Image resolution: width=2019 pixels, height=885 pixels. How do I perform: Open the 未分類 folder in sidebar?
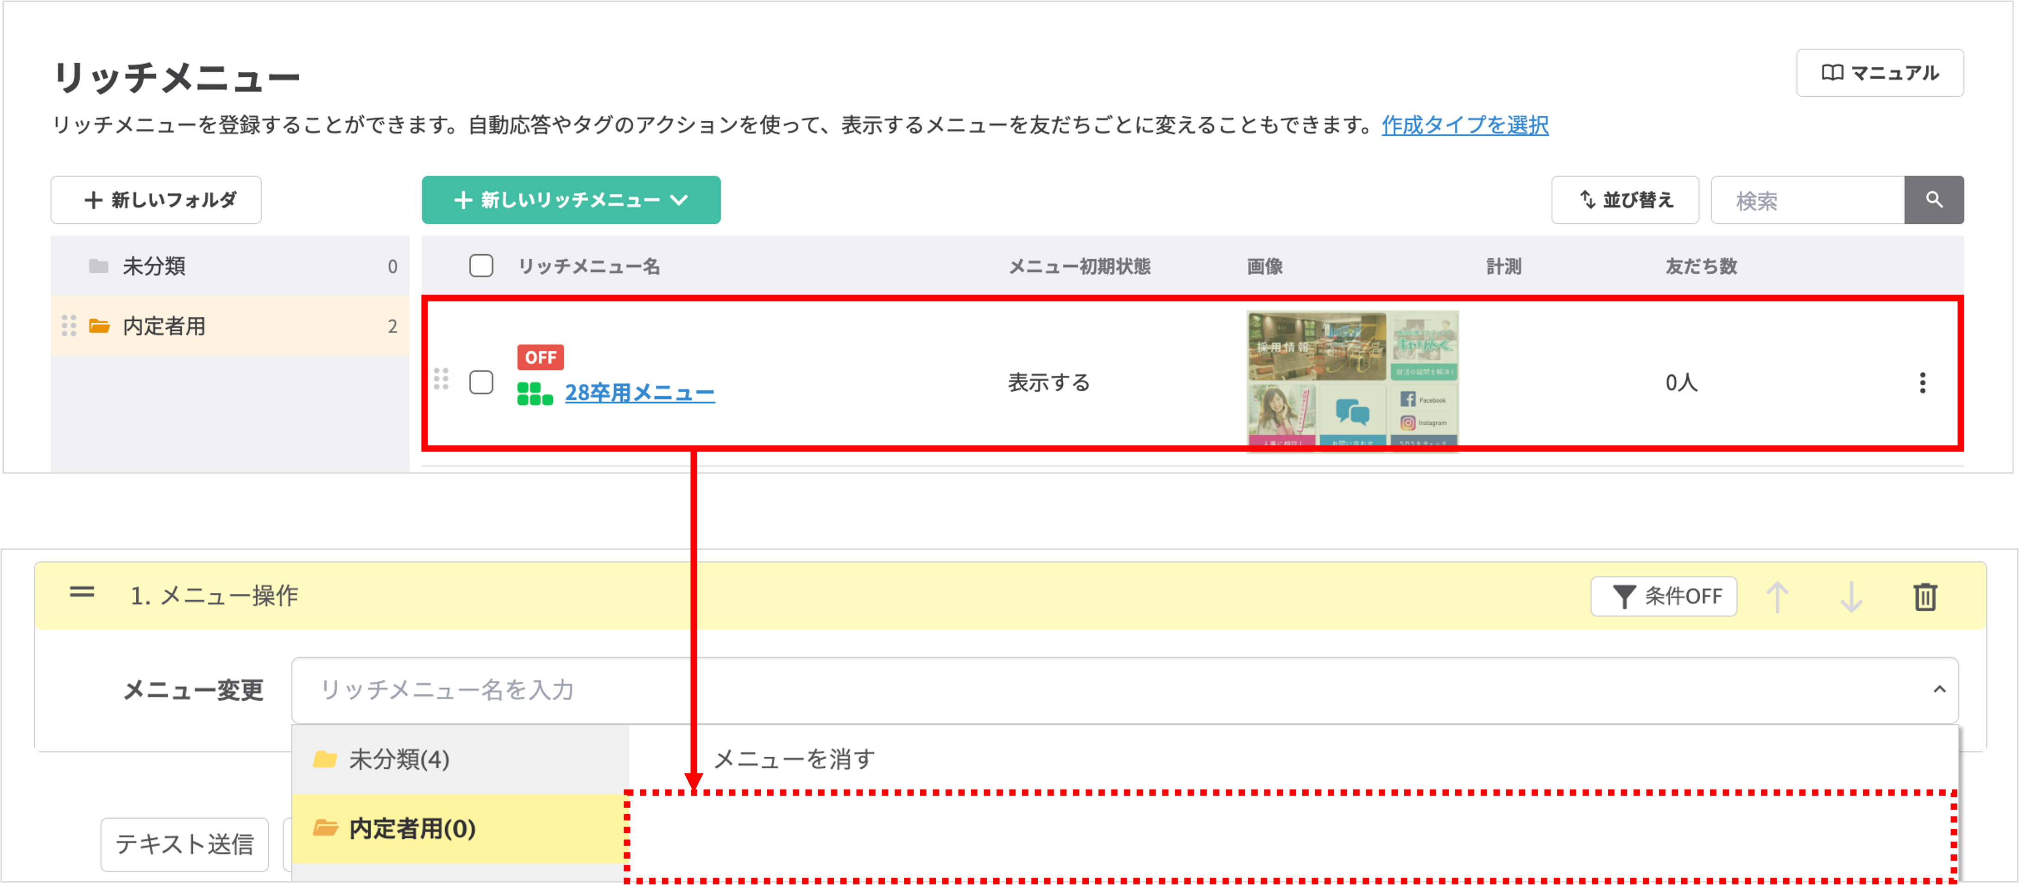(154, 266)
